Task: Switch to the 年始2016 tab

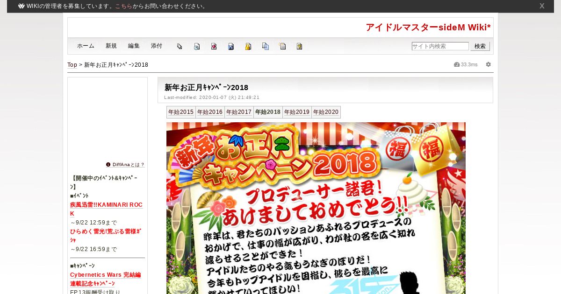Action: pos(210,112)
